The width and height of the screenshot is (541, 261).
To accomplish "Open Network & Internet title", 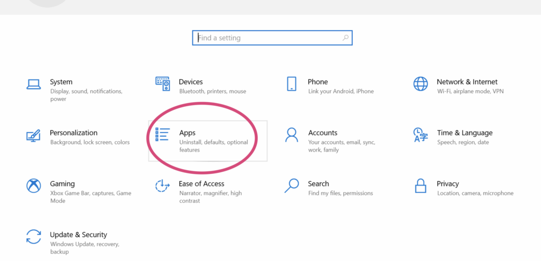I will [467, 82].
